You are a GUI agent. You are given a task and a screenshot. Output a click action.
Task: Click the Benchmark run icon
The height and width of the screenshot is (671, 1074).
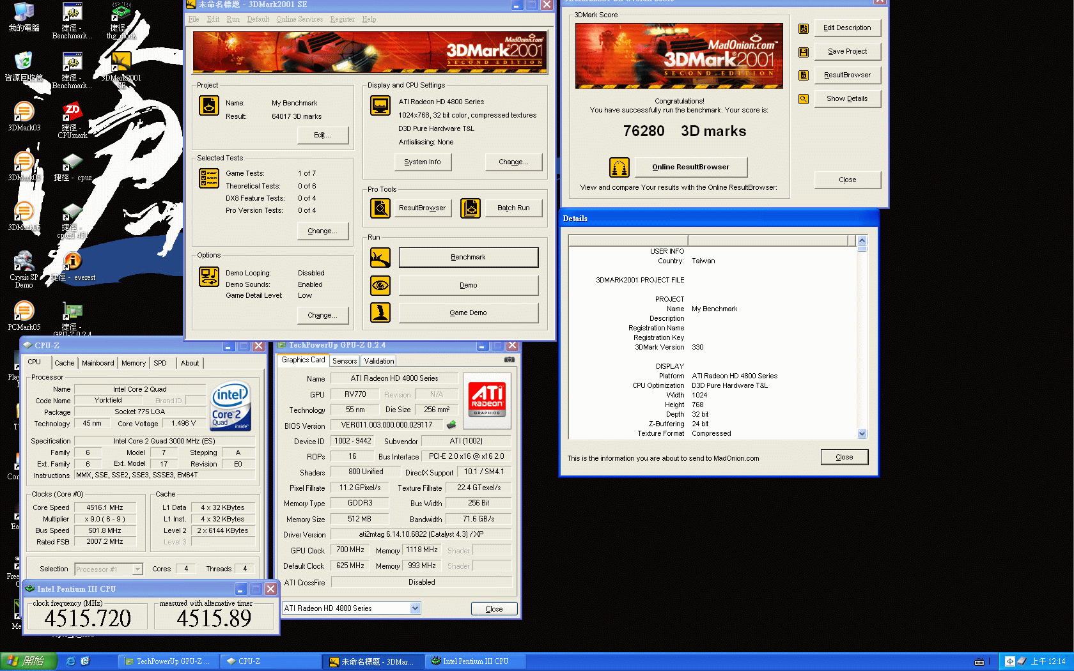(x=380, y=258)
